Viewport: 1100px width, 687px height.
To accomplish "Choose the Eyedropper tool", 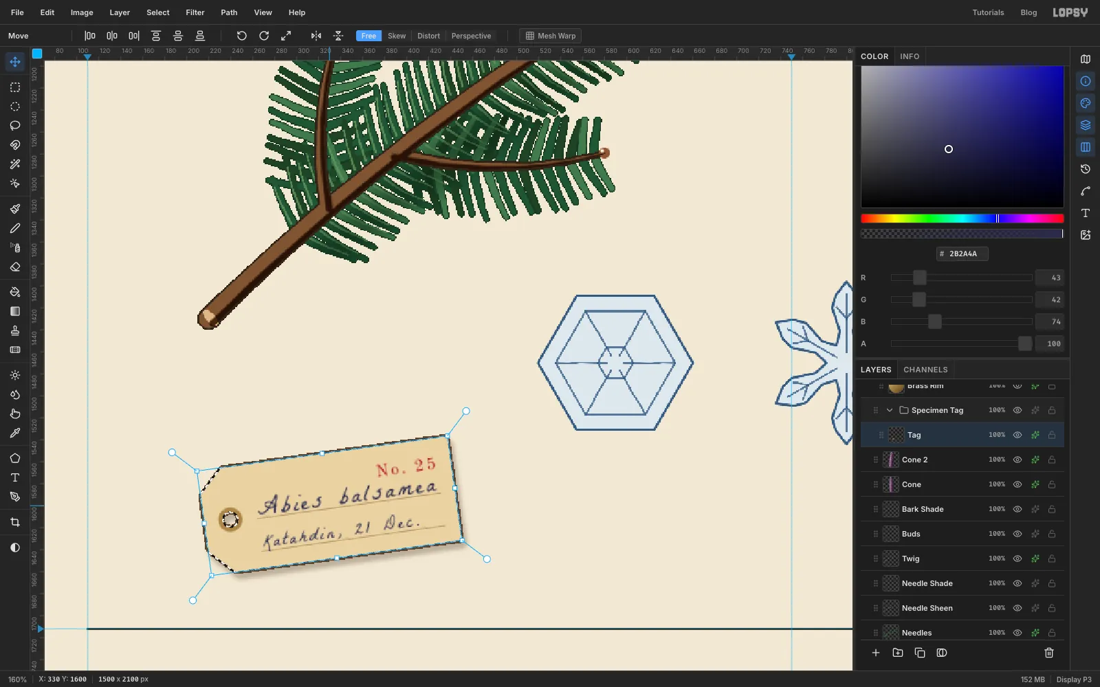I will [15, 433].
